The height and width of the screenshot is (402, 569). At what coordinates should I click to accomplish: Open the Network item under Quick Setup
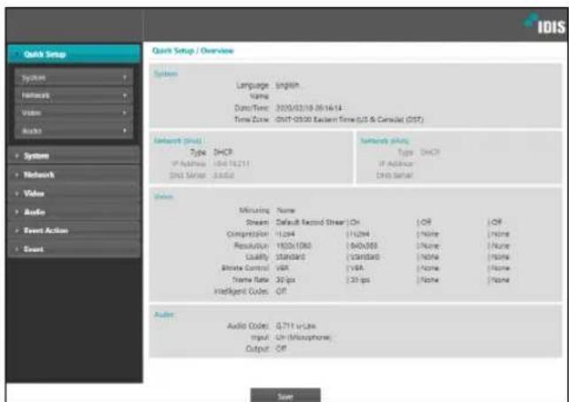tap(74, 96)
